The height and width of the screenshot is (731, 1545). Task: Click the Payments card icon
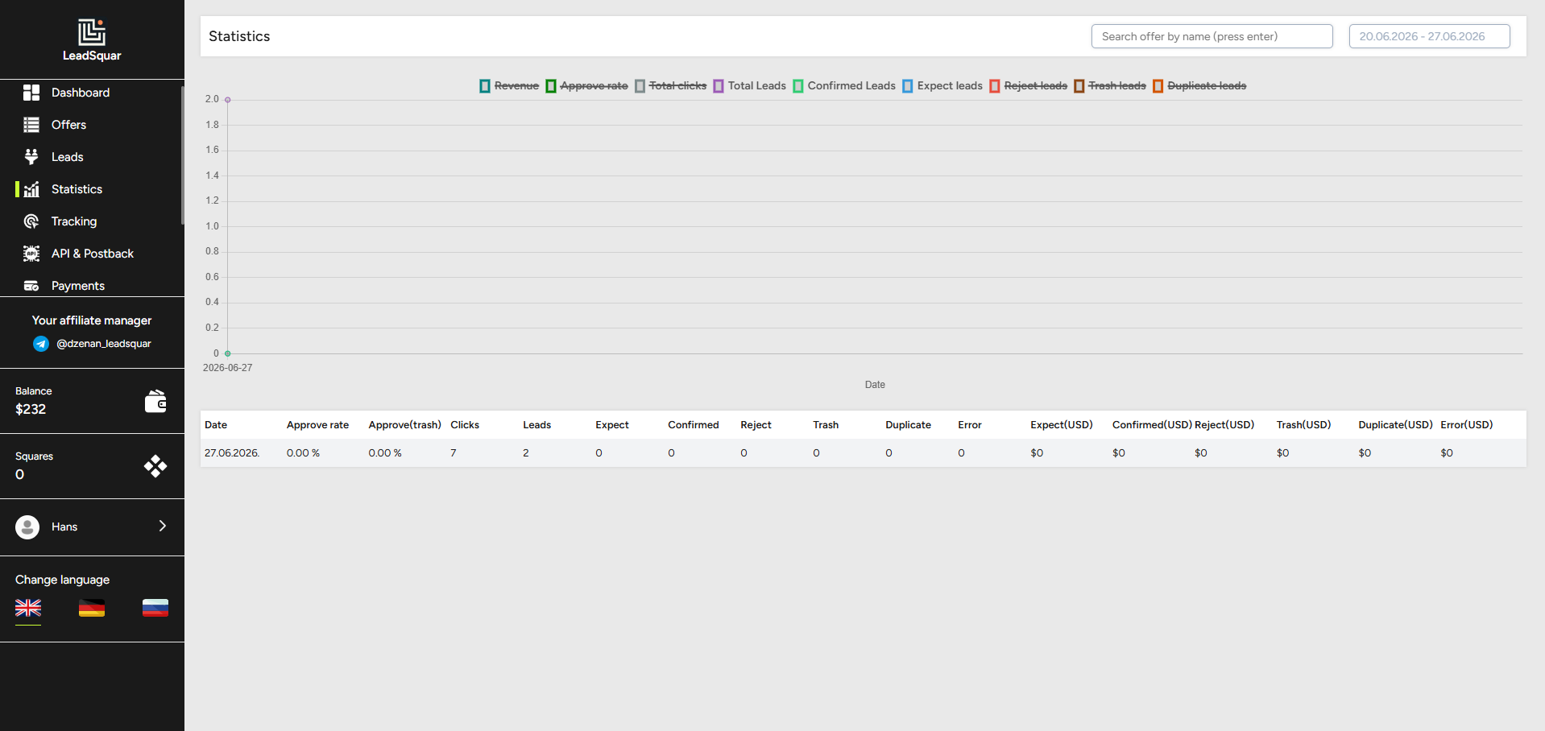tap(31, 286)
